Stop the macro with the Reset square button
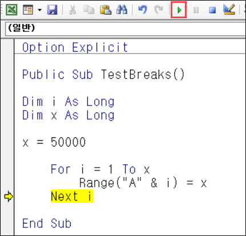 click(x=212, y=10)
